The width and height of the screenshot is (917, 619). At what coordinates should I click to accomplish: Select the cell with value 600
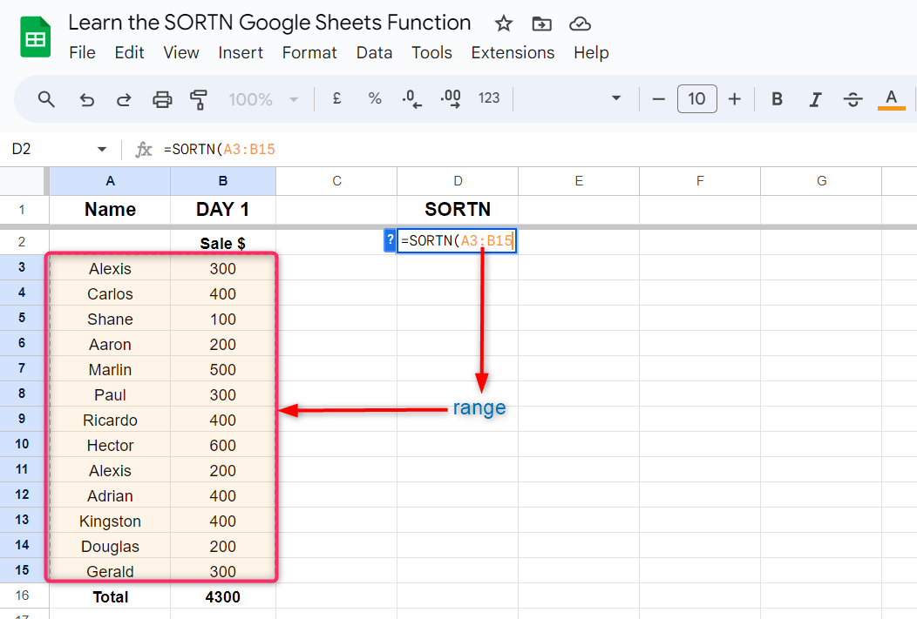click(x=223, y=446)
